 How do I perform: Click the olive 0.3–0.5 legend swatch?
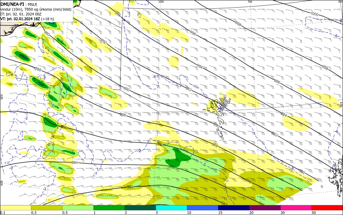[47, 208]
